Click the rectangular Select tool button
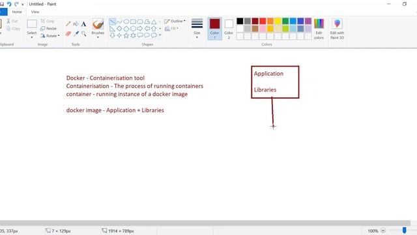This screenshot has width=417, height=235. coord(32,24)
